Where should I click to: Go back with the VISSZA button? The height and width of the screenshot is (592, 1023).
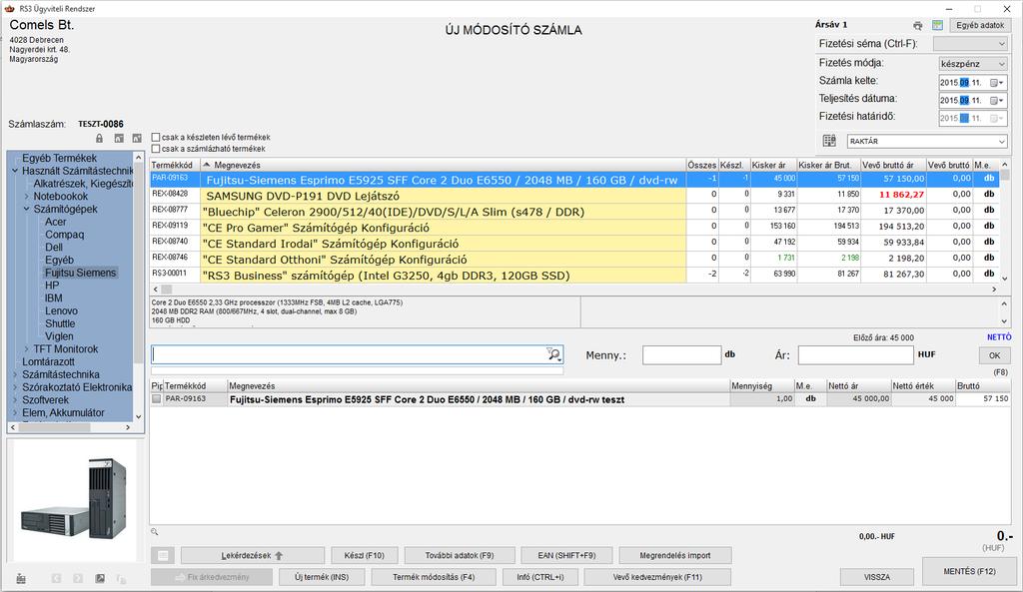877,577
